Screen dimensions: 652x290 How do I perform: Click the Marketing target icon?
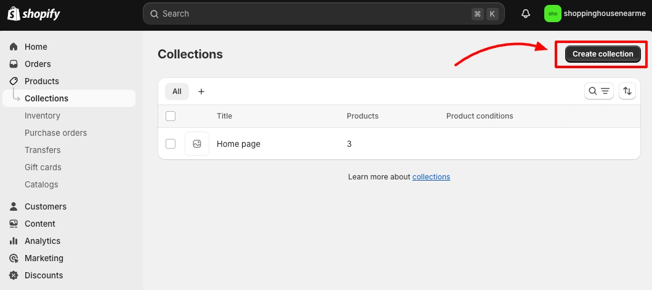coord(14,258)
